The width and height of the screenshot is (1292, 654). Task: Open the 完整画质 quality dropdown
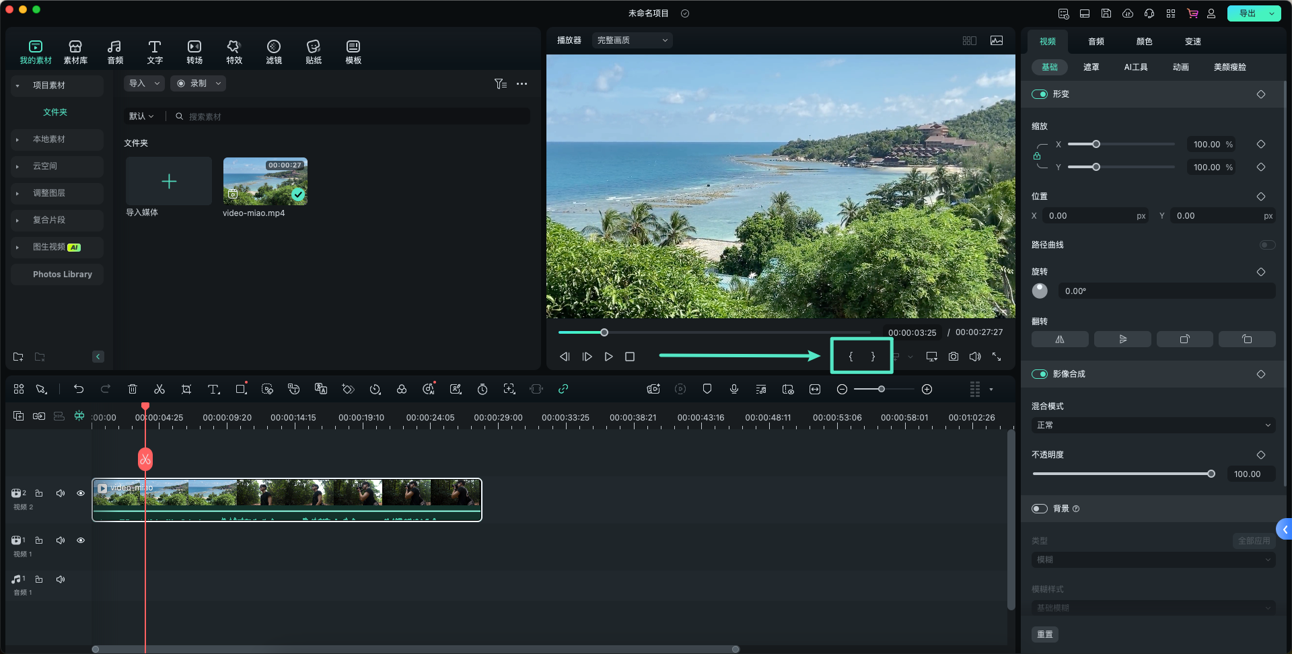632,40
